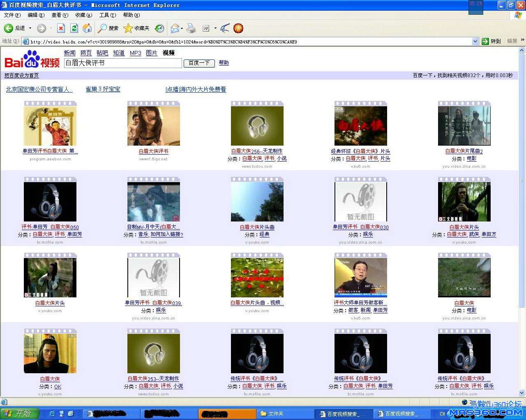This screenshot has width=526, height=420.
Task: Expand the Links (链接) toolbar chevron
Action: [x=522, y=41]
